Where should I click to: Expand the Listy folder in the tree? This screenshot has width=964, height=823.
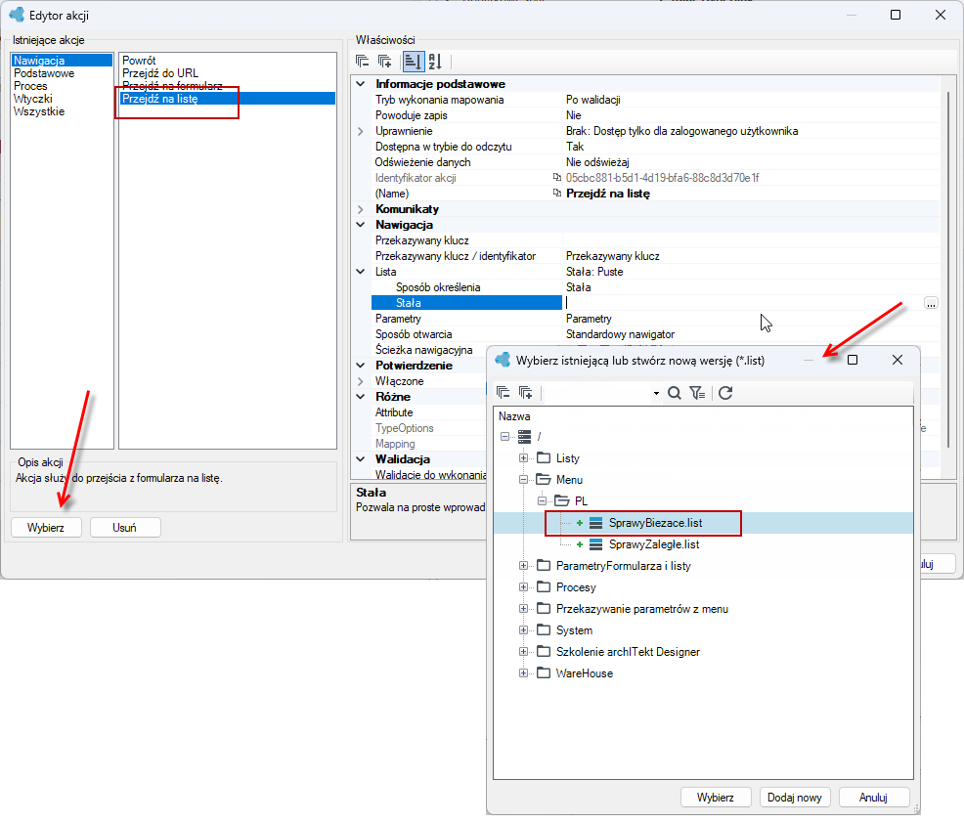523,457
